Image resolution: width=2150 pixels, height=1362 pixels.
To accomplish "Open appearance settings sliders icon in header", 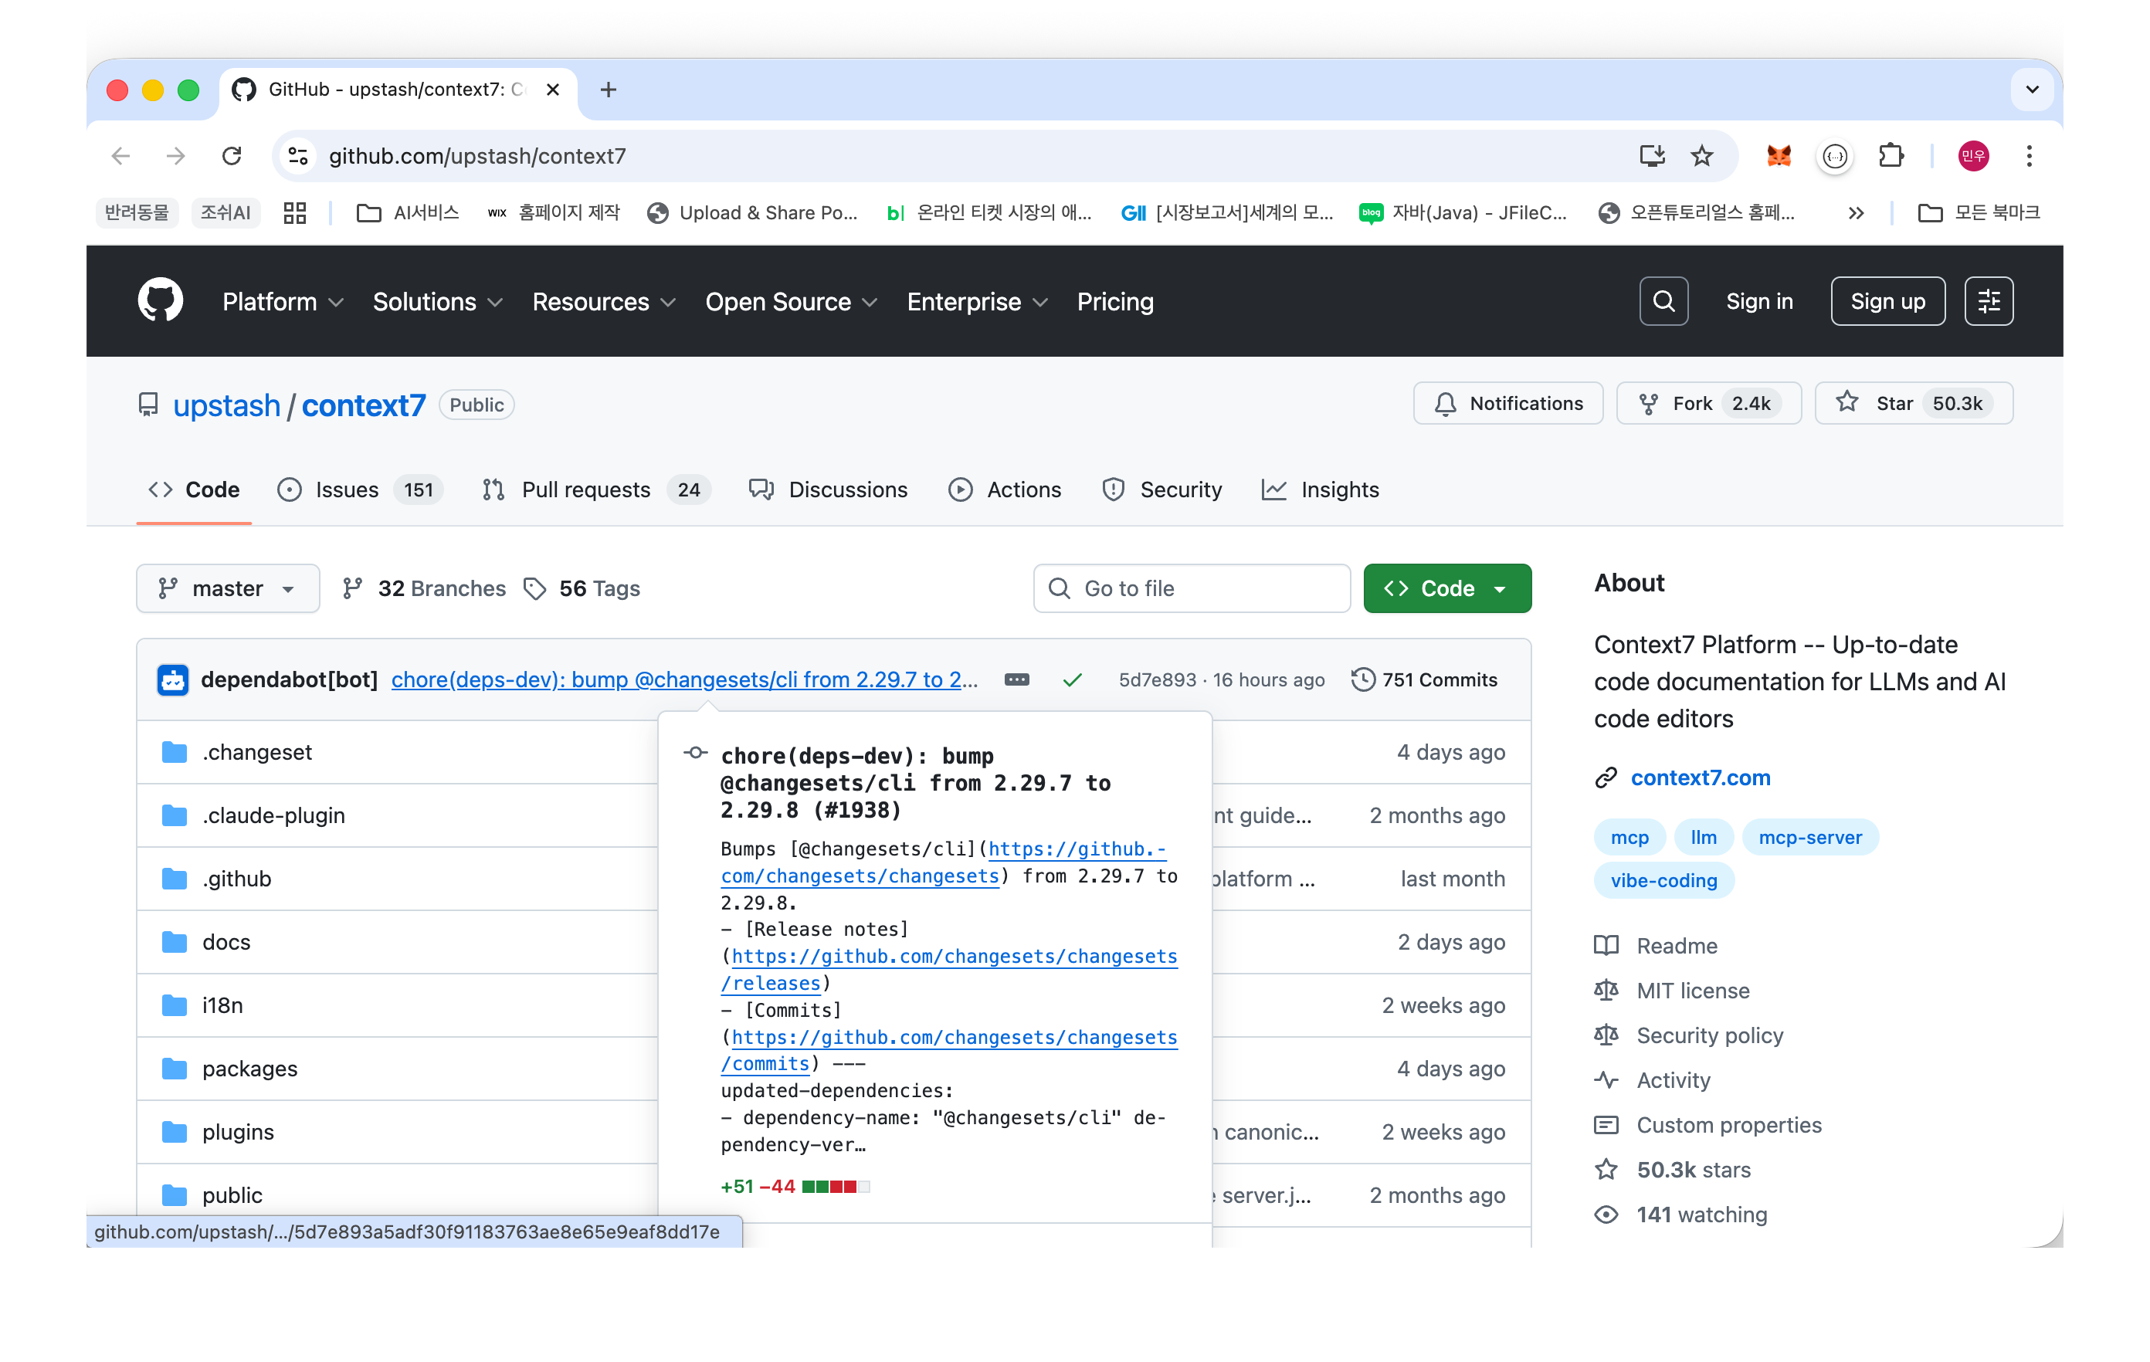I will pyautogui.click(x=1989, y=302).
